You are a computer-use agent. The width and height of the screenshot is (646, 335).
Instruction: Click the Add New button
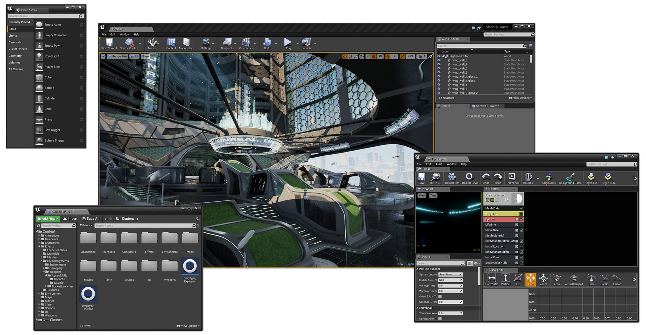tap(48, 219)
